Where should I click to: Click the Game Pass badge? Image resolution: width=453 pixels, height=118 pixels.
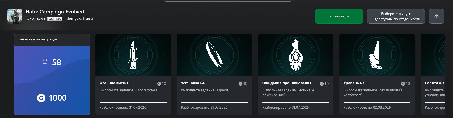55,19
